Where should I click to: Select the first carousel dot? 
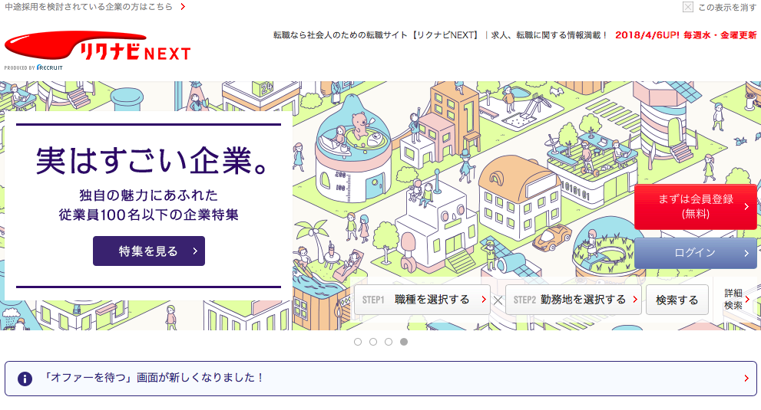(x=358, y=342)
